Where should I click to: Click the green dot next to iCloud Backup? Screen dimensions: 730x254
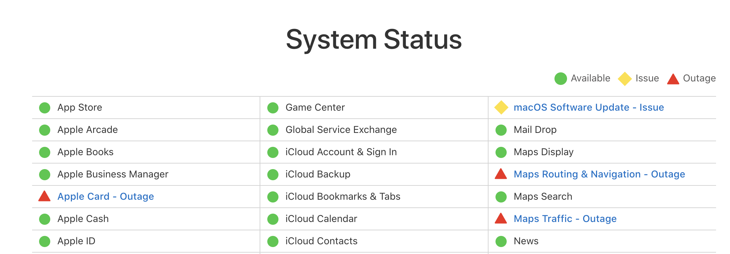[x=273, y=175]
